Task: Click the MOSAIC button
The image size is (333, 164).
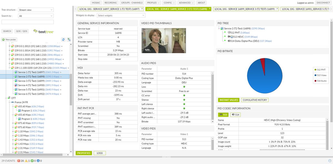Action: coord(96,3)
